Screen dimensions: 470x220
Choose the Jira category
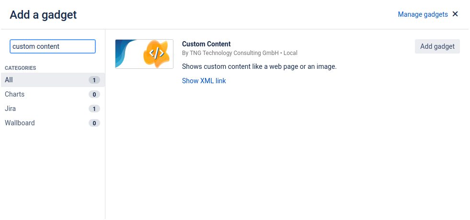(11, 109)
